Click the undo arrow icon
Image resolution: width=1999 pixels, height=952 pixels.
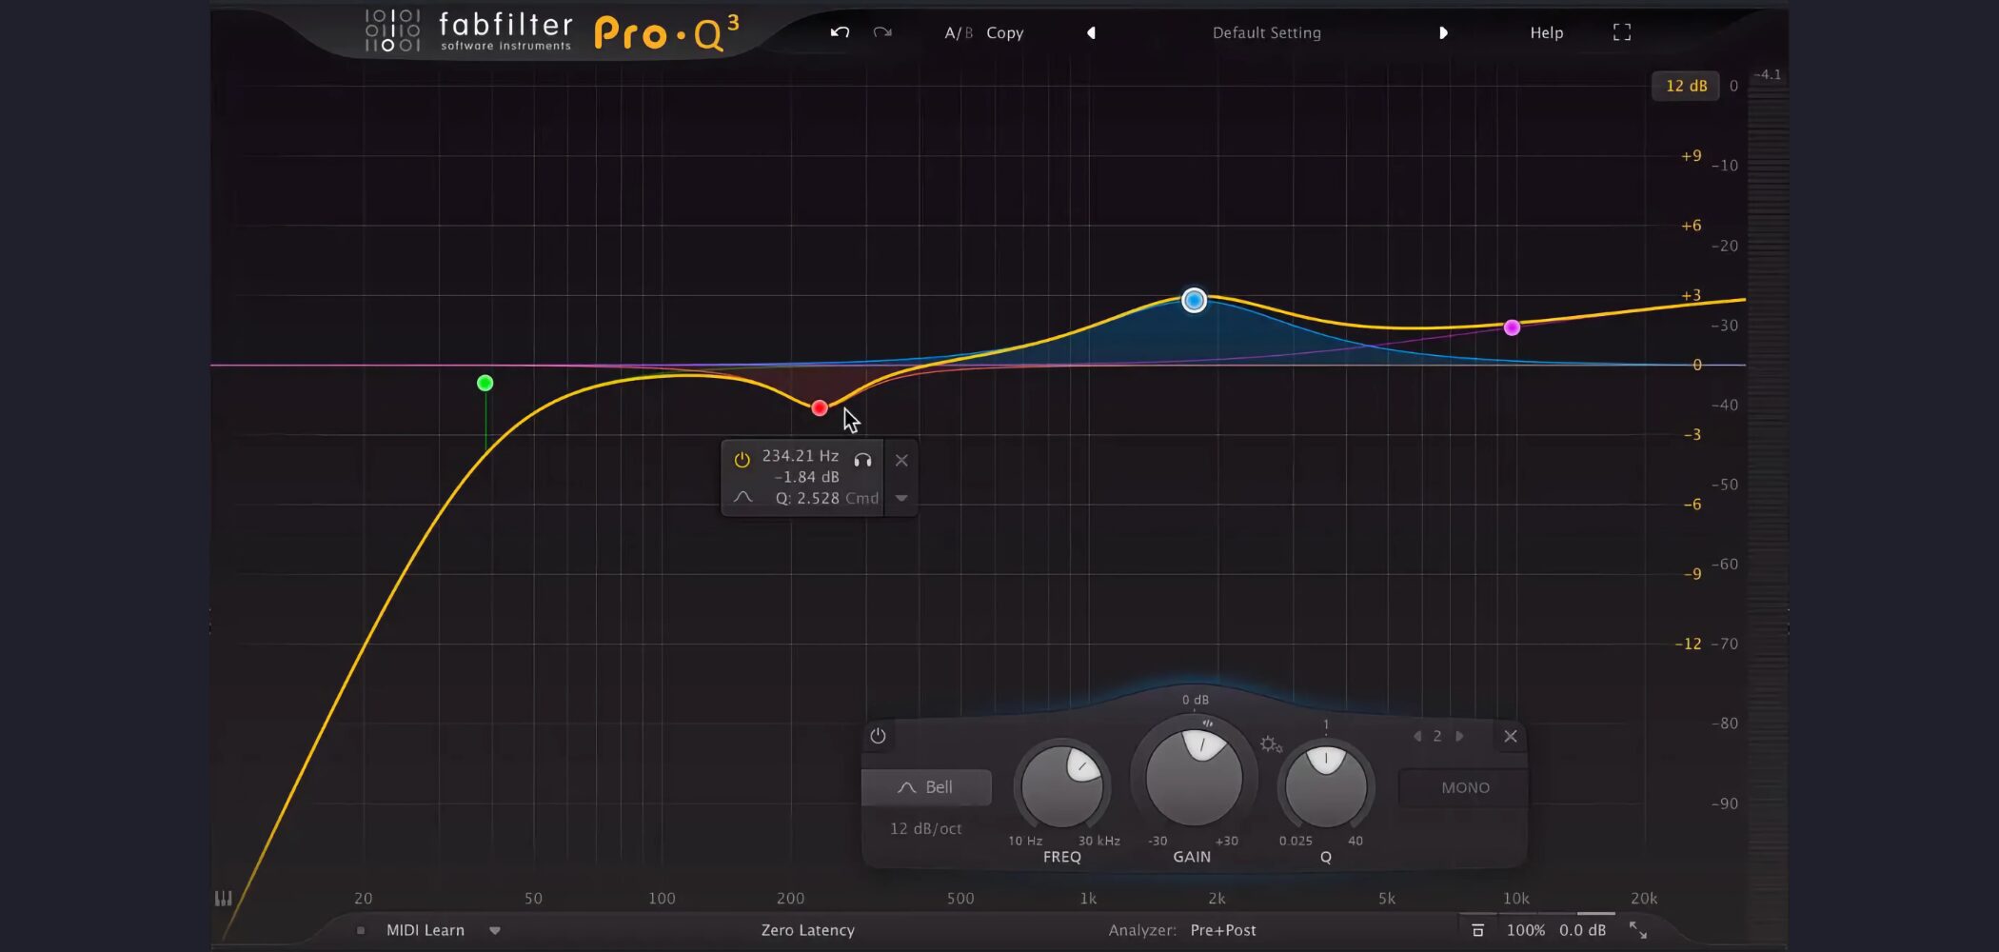click(x=839, y=32)
